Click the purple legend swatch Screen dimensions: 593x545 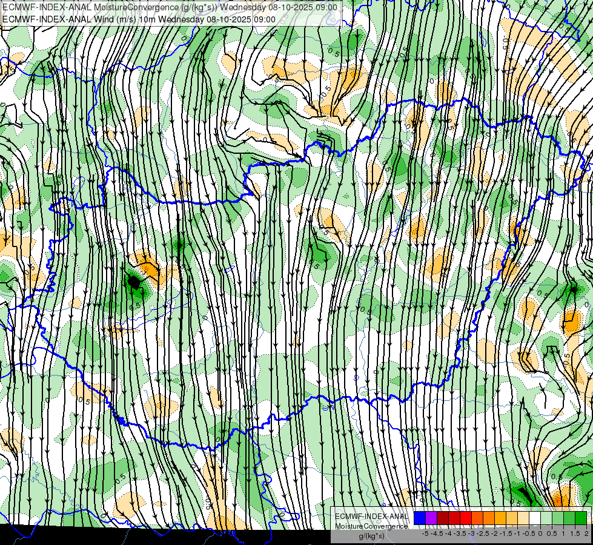(x=431, y=518)
